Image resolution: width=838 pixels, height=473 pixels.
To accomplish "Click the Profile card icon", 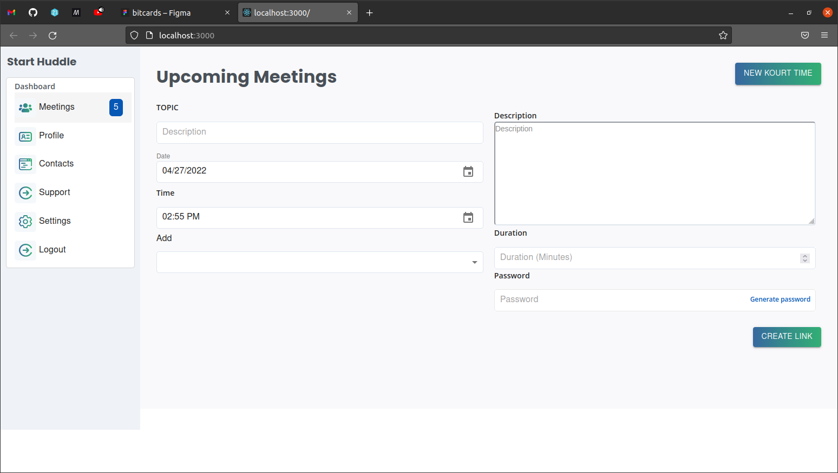I will point(25,136).
